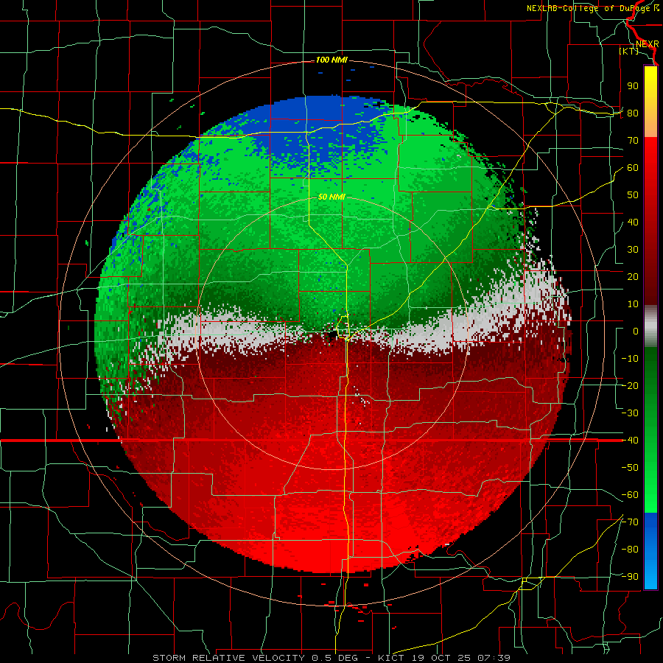
Task: Click the 90 value on the velocity scale
Action: 633,86
